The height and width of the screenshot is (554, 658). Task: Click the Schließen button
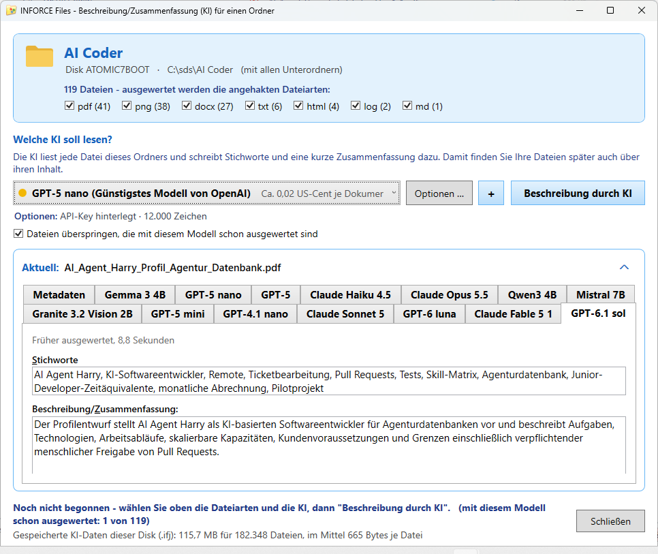point(610,521)
